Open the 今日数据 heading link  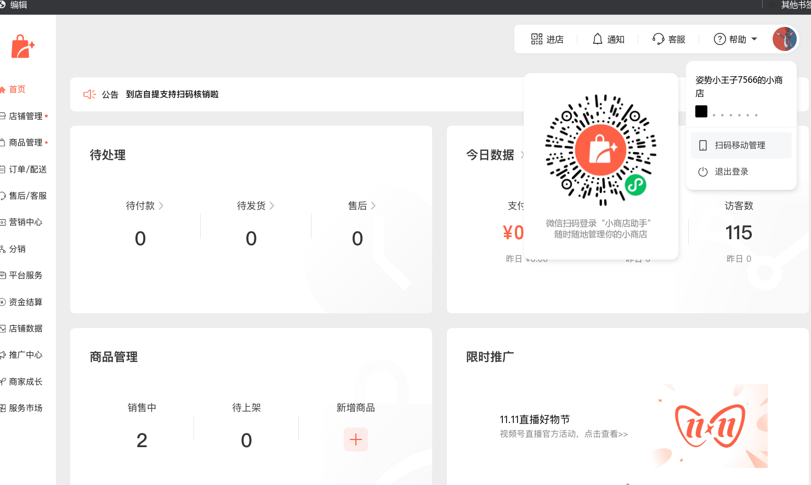(490, 155)
